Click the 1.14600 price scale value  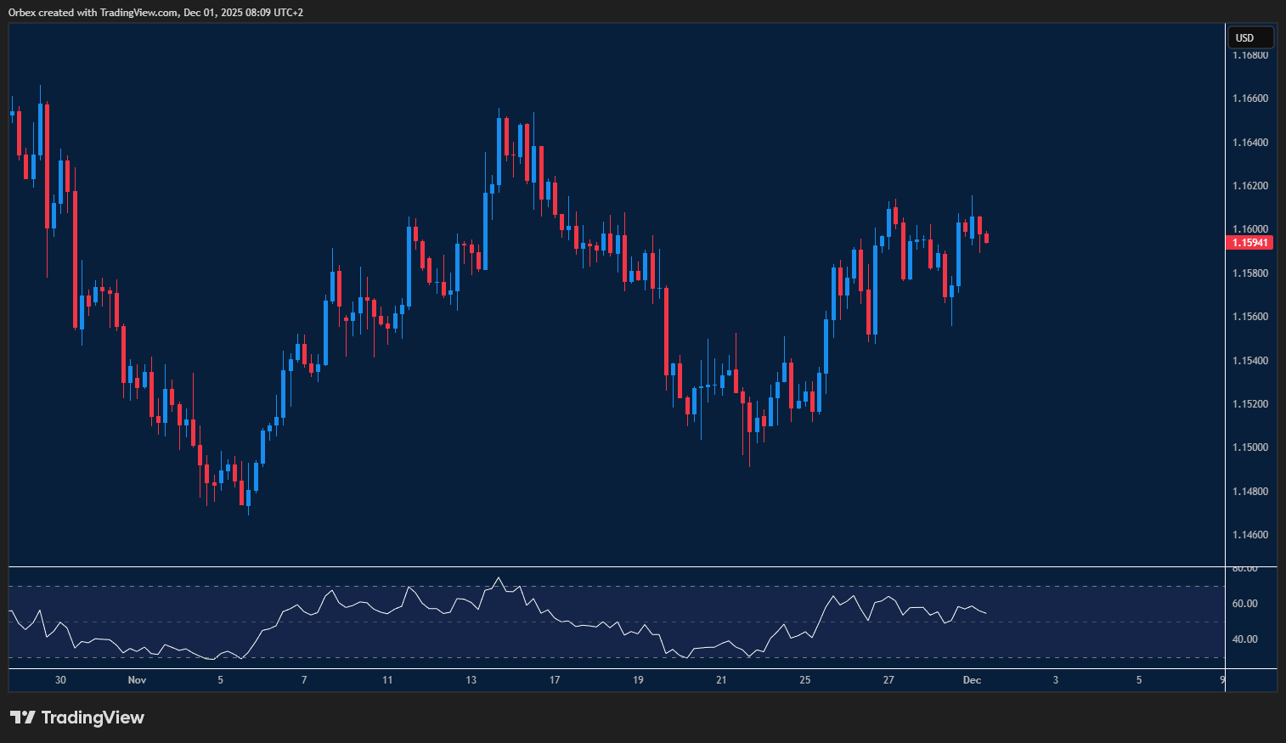tap(1249, 534)
